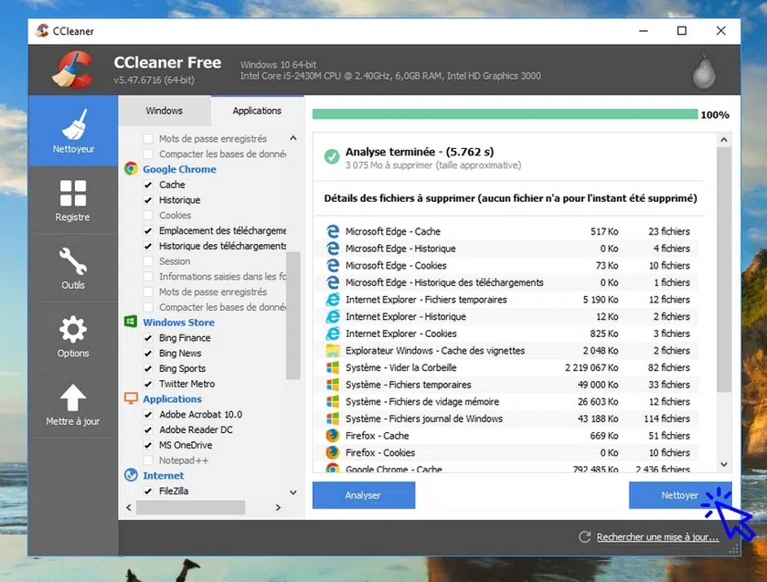Check the Notepad++ checkbox
The width and height of the screenshot is (767, 582).
pos(148,460)
